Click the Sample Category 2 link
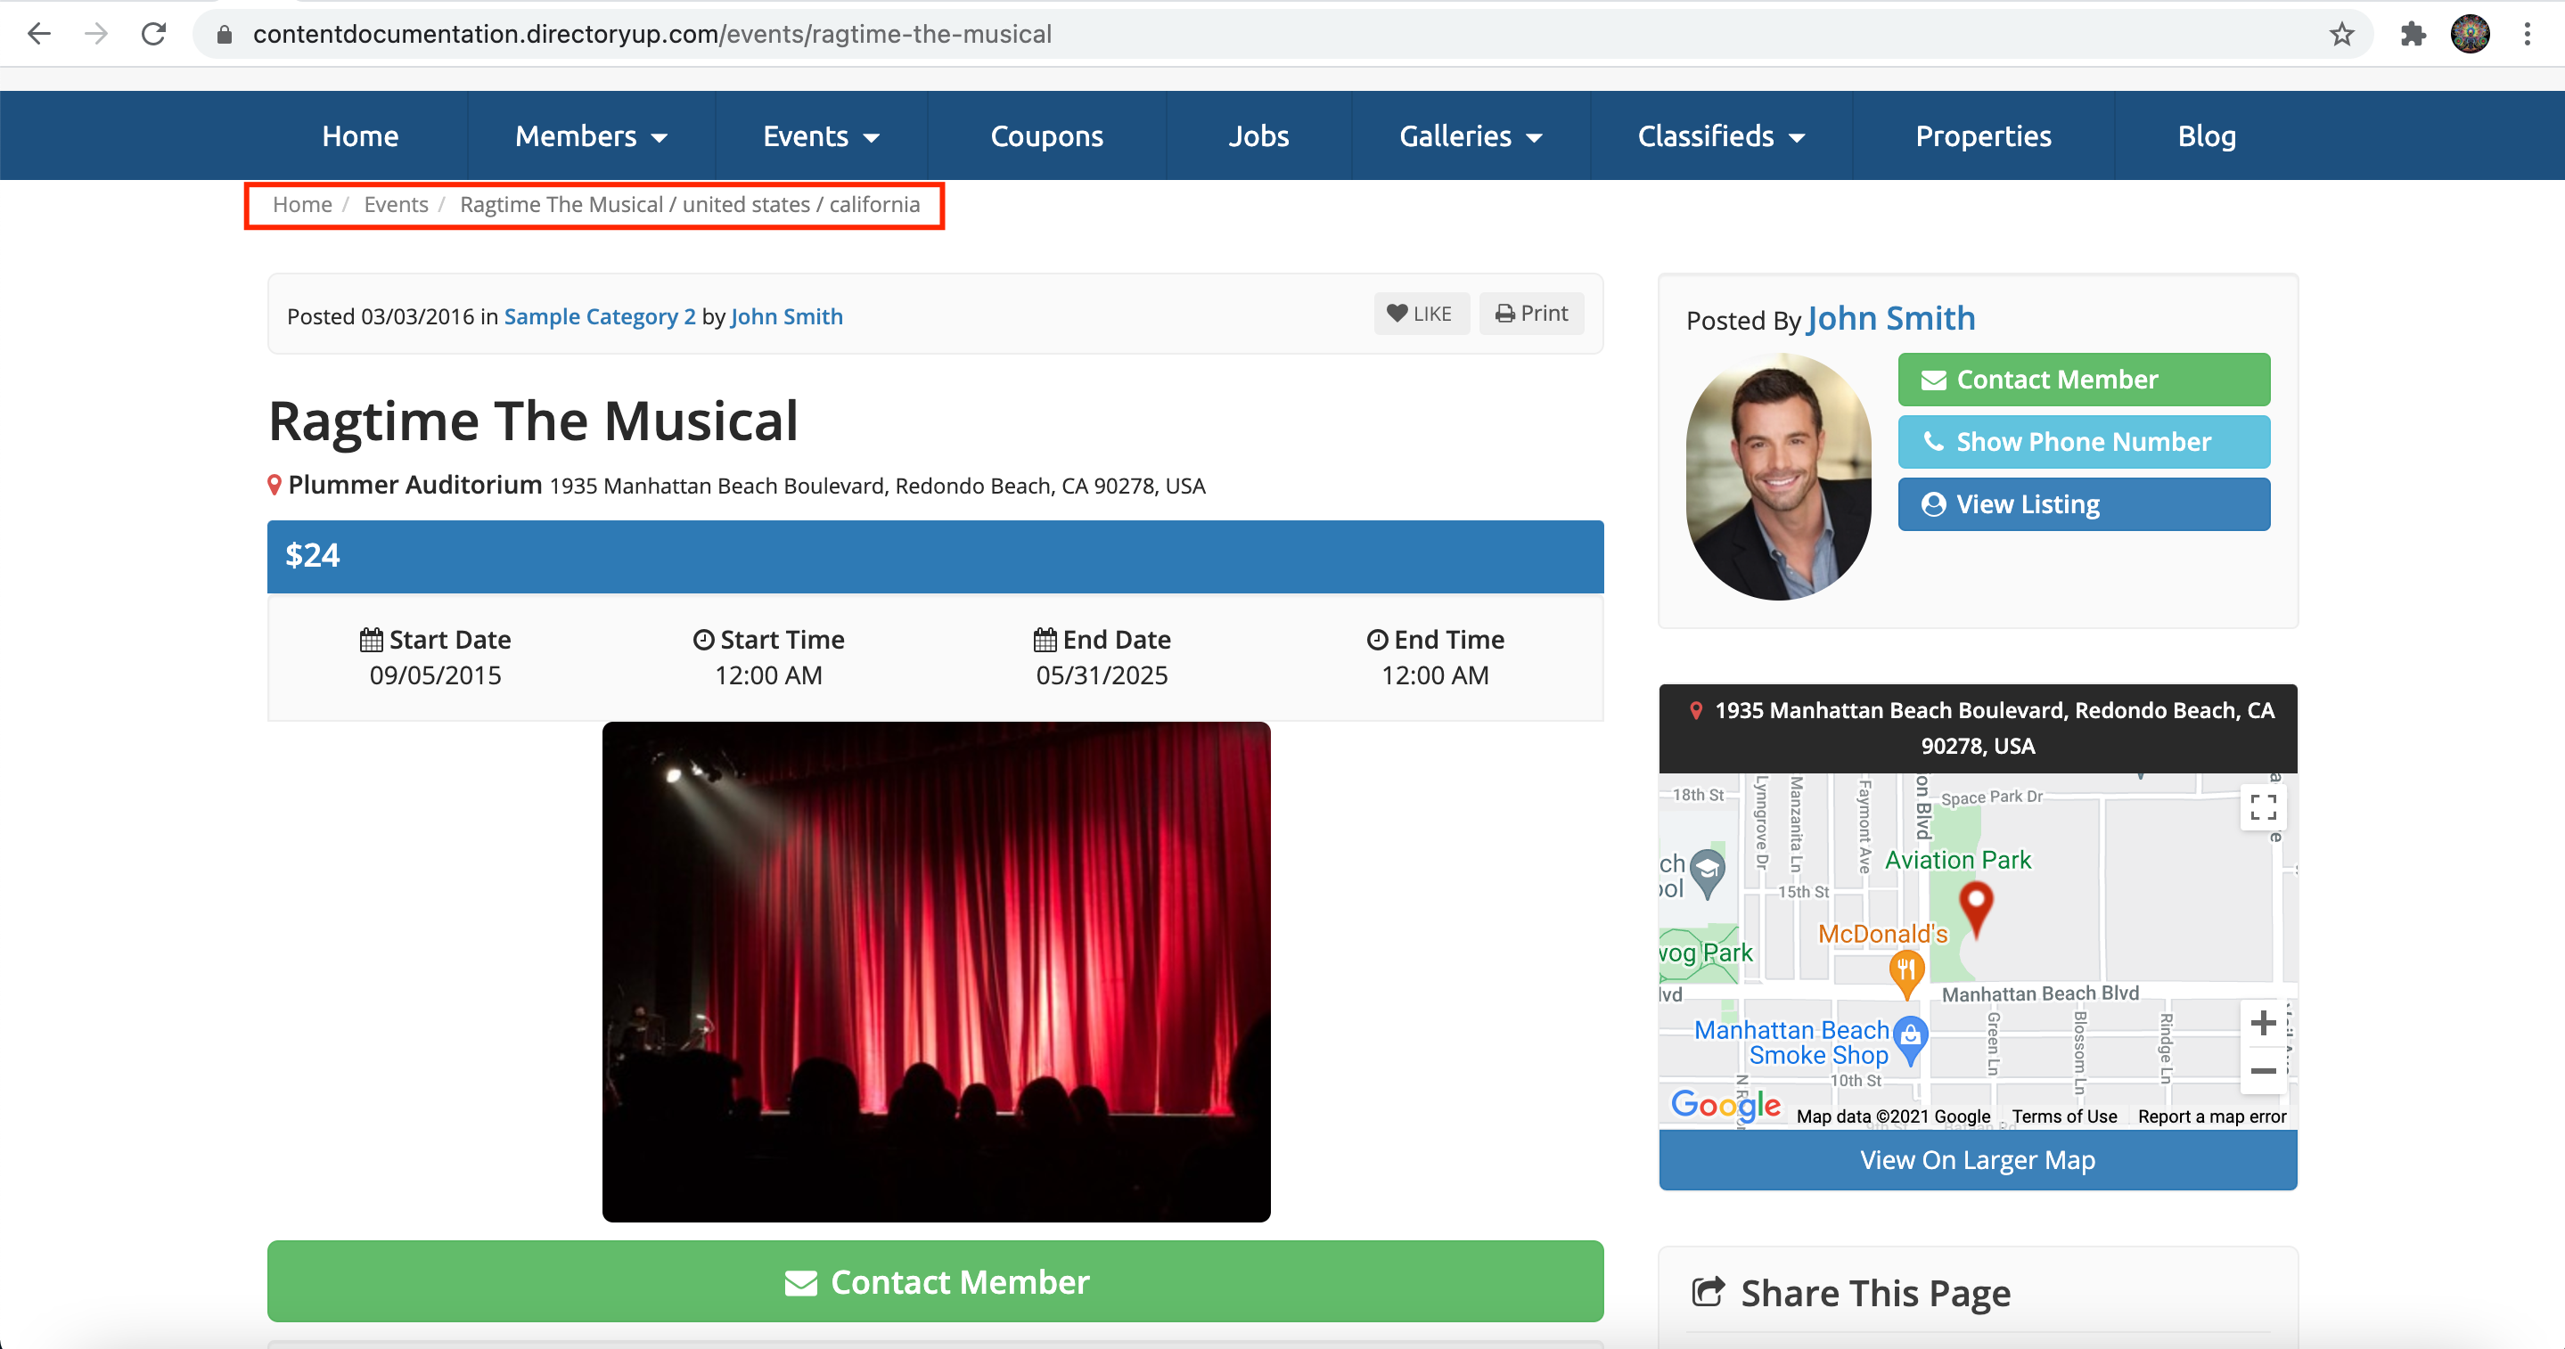 [600, 316]
